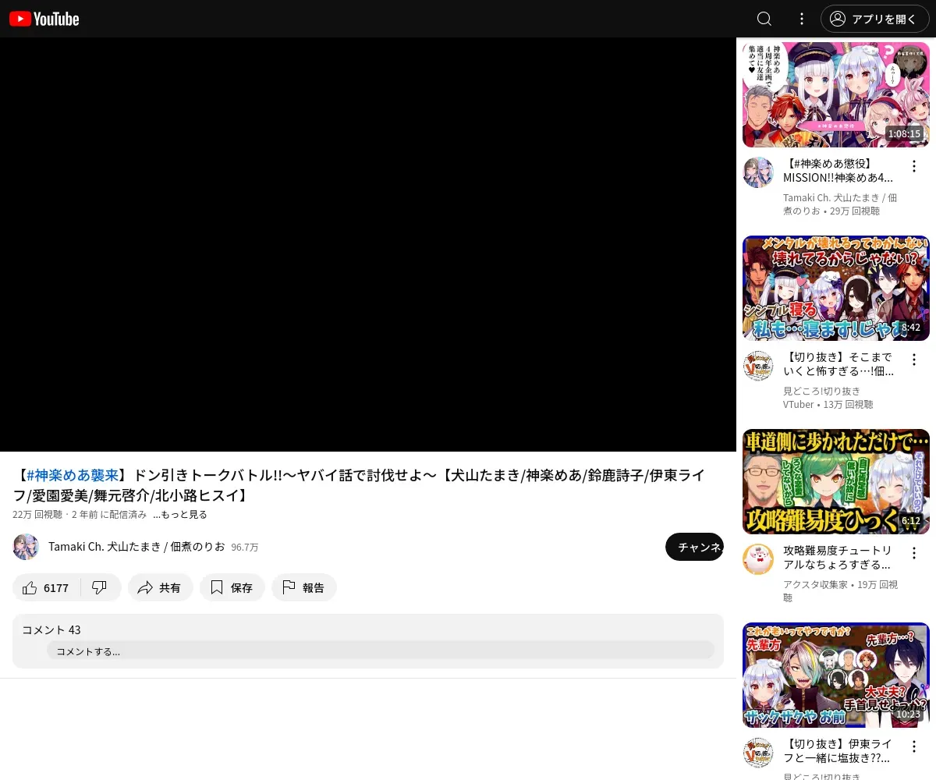Screen dimensions: 936x780
Task: Report the video using 報告
Action: click(x=304, y=587)
